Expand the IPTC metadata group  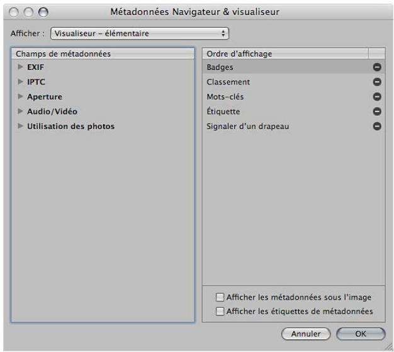[x=20, y=82]
